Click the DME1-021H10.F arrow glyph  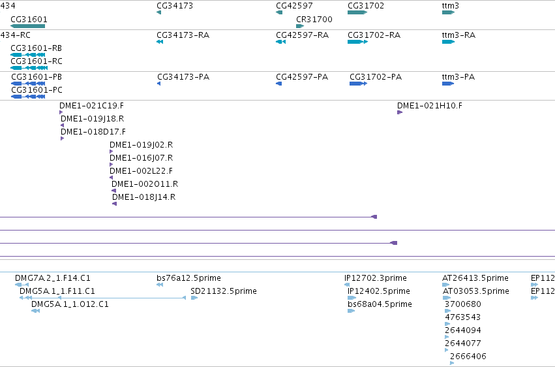click(400, 112)
